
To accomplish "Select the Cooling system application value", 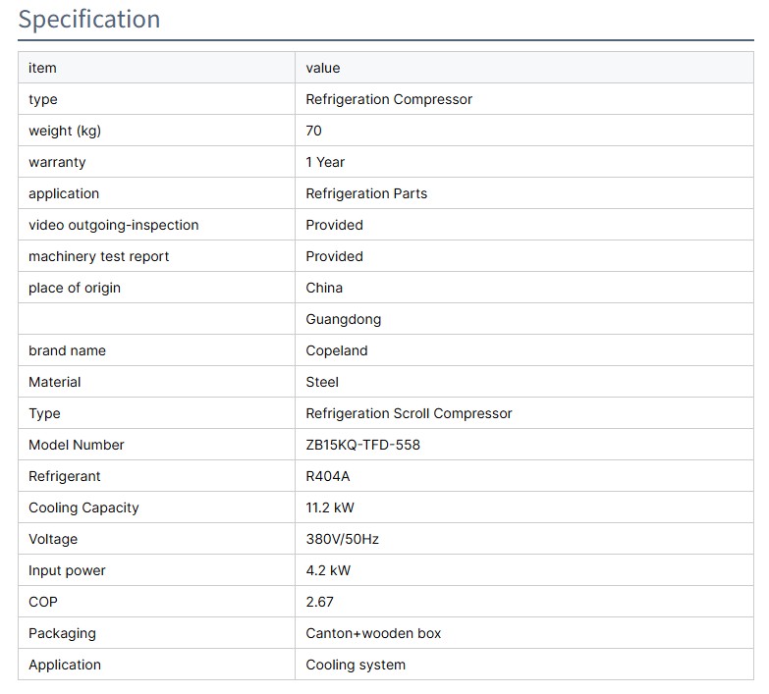I will point(356,665).
